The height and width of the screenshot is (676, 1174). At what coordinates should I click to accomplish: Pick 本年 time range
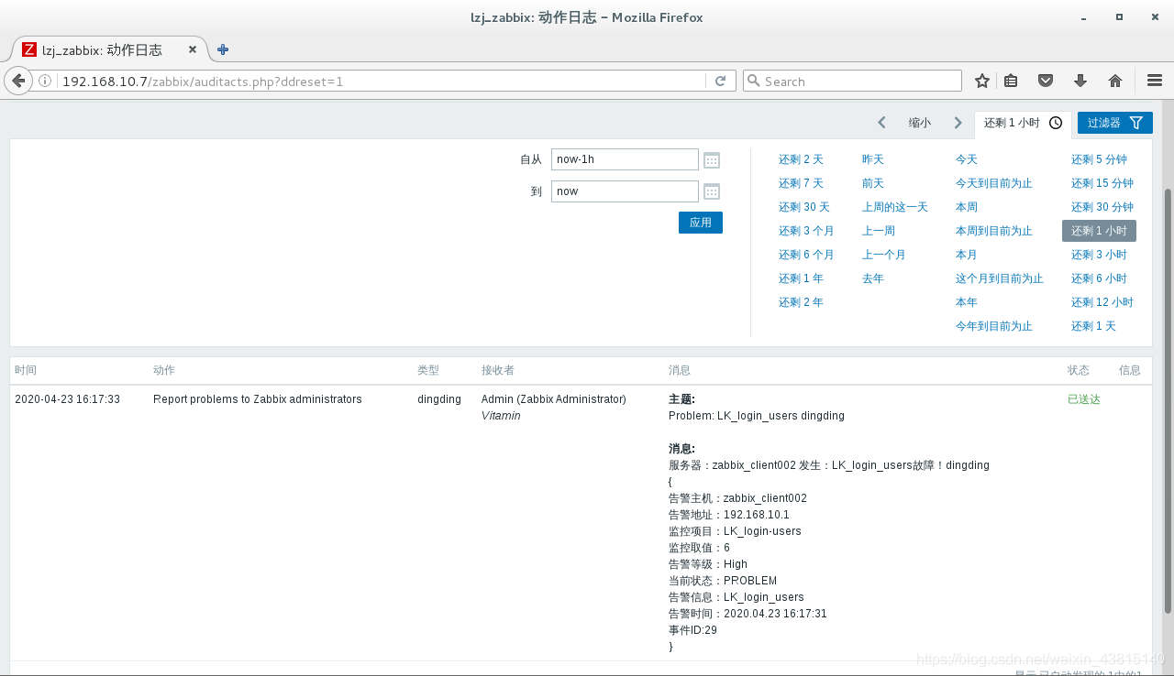(967, 302)
